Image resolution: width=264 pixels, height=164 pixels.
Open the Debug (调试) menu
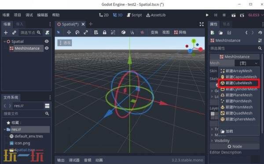click(x=29, y=15)
